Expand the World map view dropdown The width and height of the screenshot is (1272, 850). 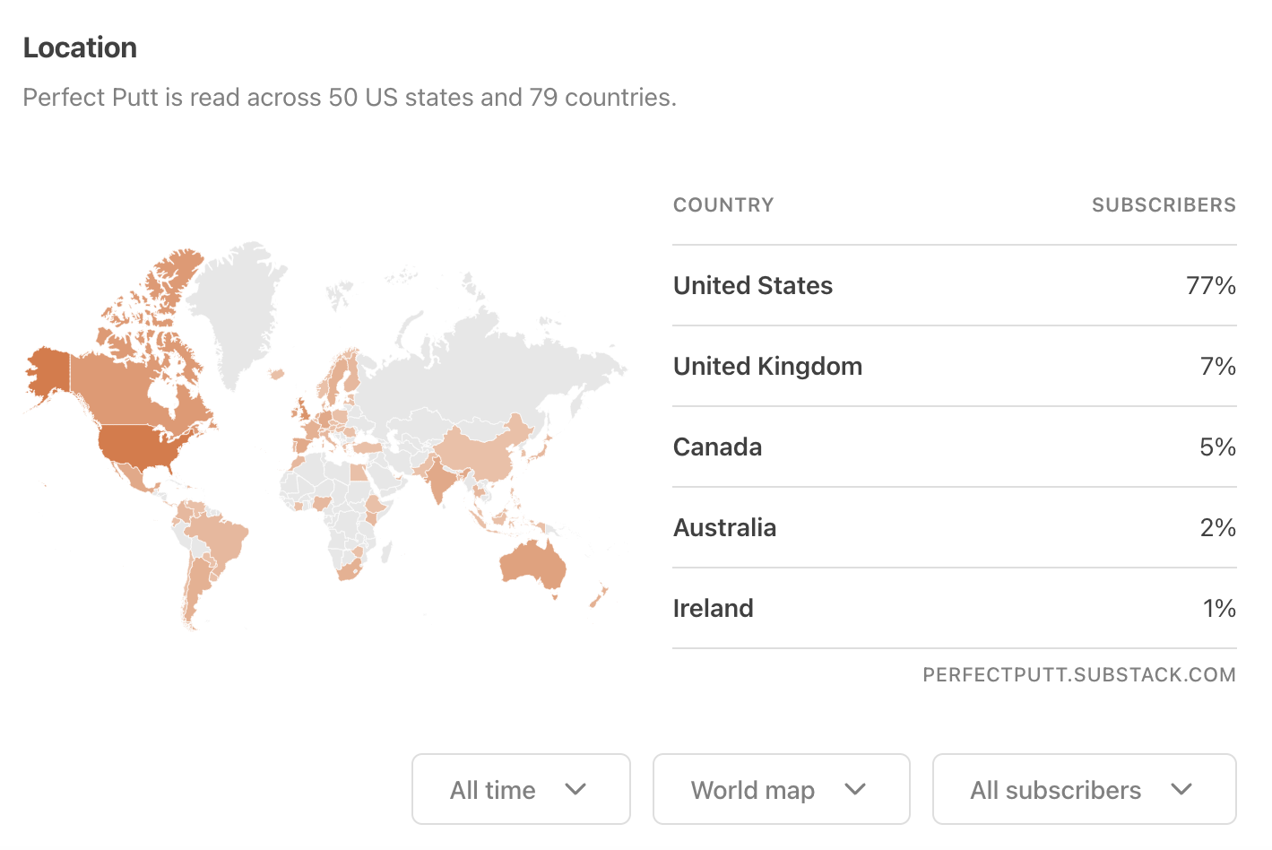click(780, 789)
